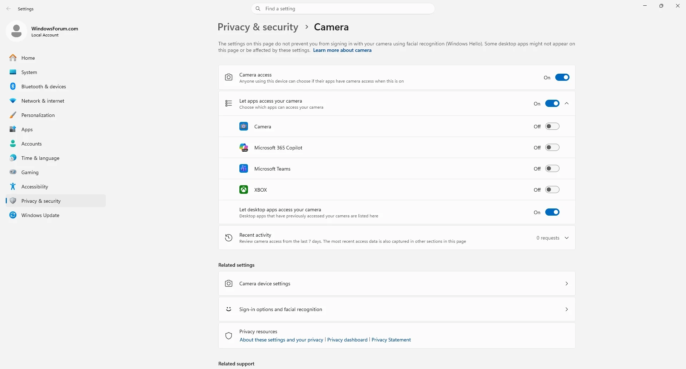Click the back arrow icon in Settings
This screenshot has width=686, height=369.
[x=9, y=9]
